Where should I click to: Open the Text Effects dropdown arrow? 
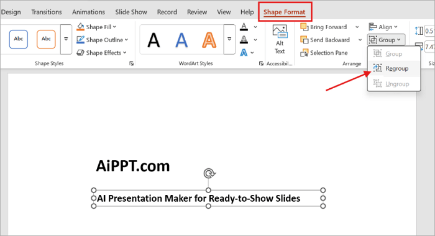click(x=252, y=53)
